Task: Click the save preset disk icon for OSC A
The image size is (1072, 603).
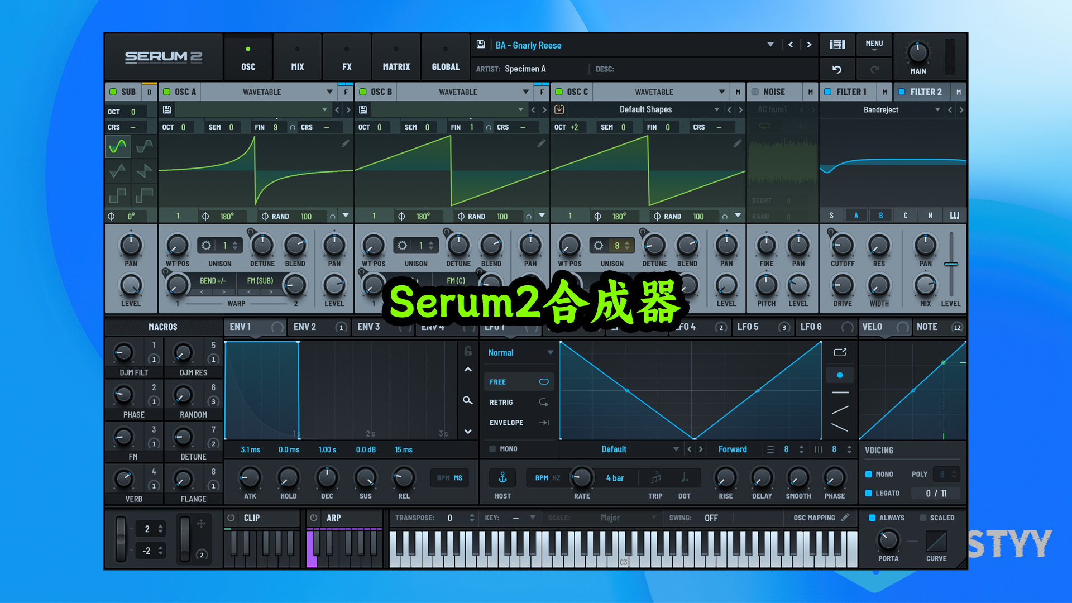Action: [167, 109]
